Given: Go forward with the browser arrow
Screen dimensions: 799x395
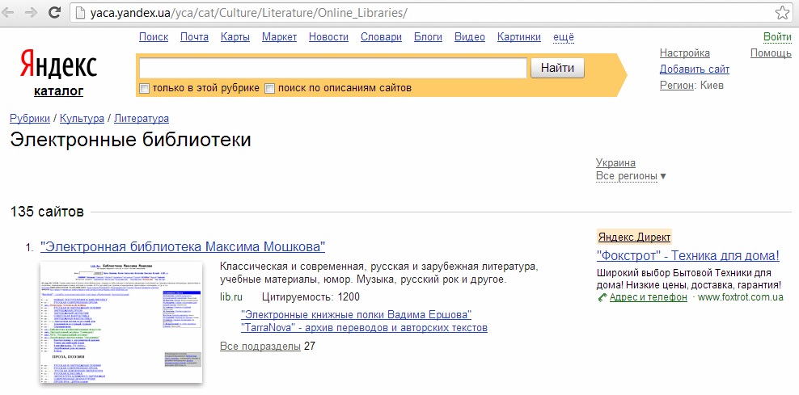Looking at the screenshot, I should (x=31, y=12).
